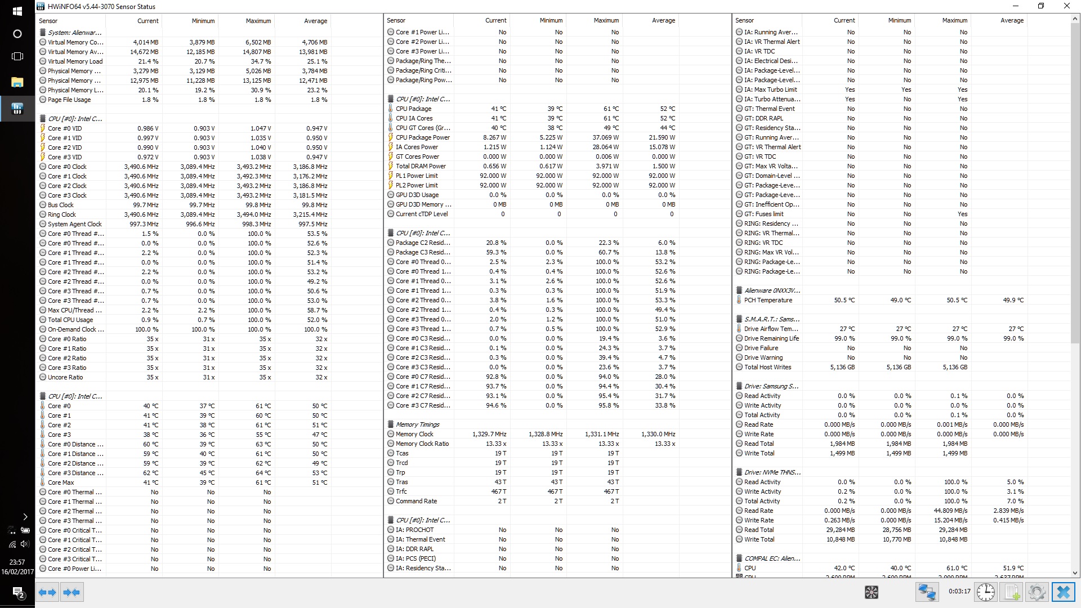
Task: Open the fan control icon
Action: 871,592
